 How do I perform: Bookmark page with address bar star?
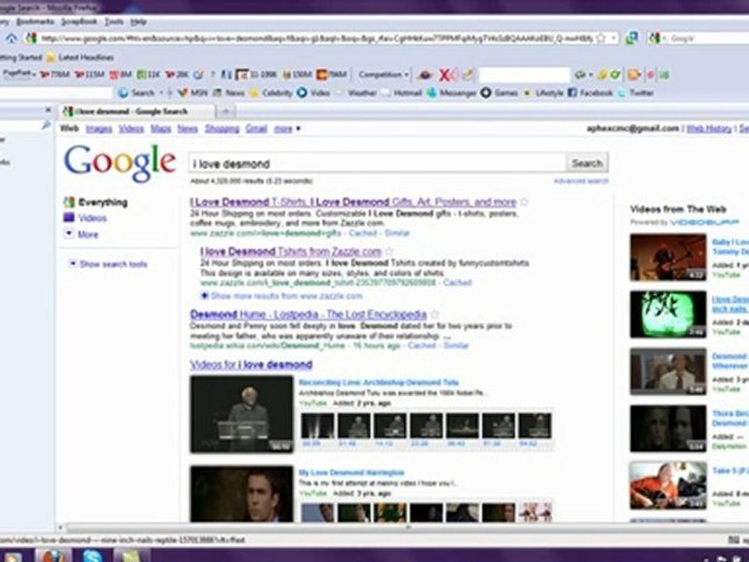601,38
